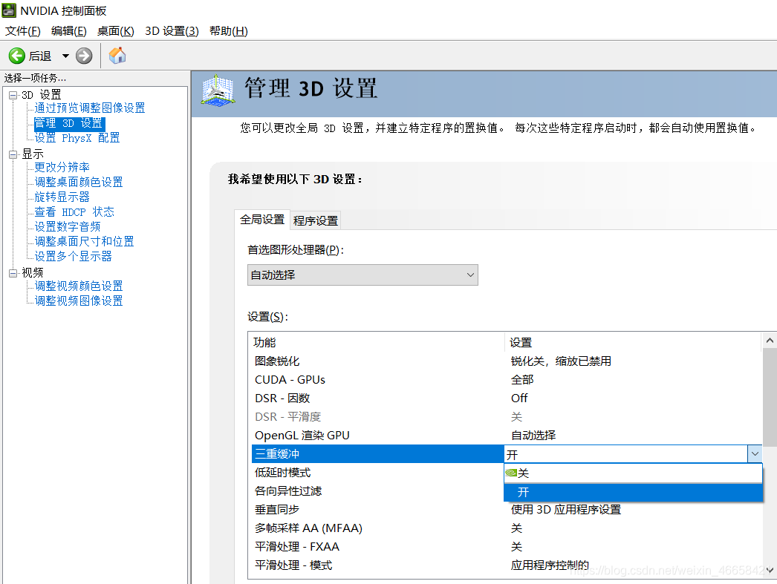
Task: Switch to the 全局设置 tab
Action: point(262,219)
